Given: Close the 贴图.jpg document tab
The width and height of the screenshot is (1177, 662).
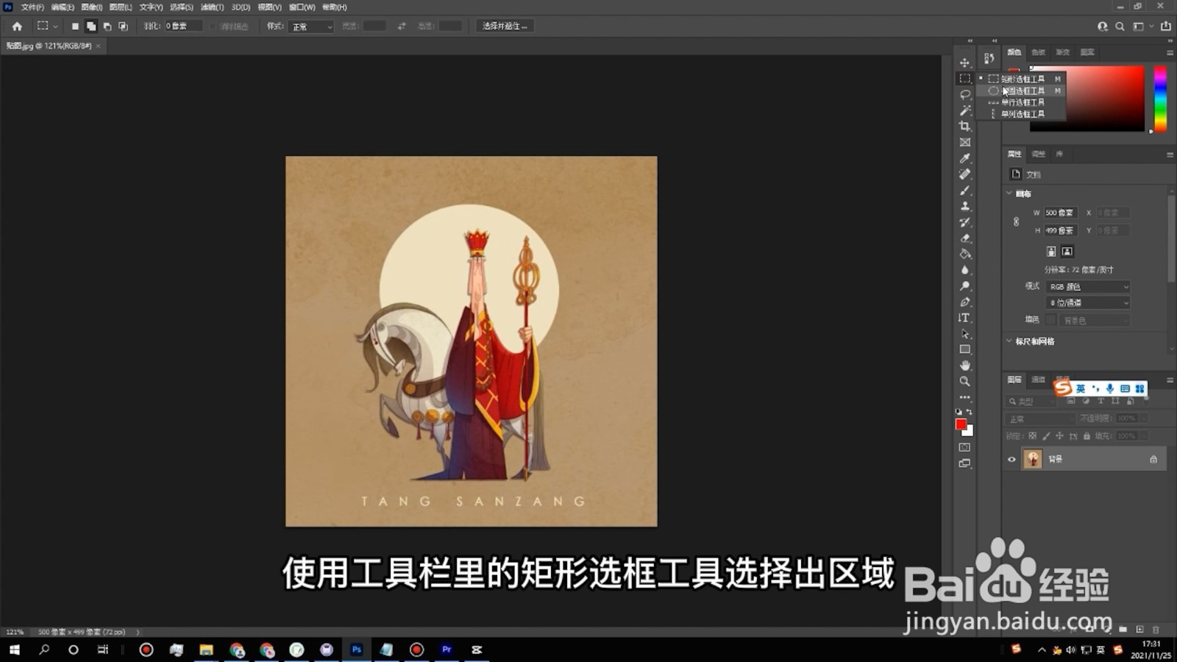Looking at the screenshot, I should [98, 46].
